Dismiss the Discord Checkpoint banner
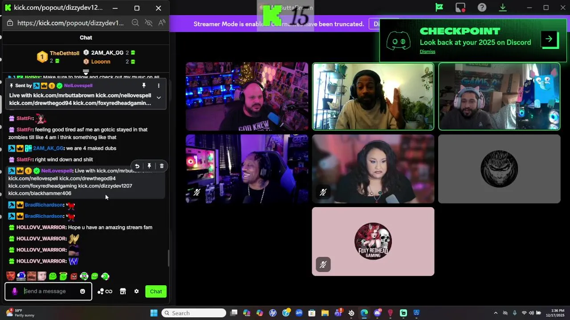 pyautogui.click(x=427, y=52)
